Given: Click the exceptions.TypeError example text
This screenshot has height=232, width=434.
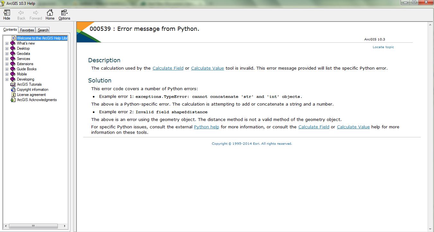Looking at the screenshot, I should (219, 97).
